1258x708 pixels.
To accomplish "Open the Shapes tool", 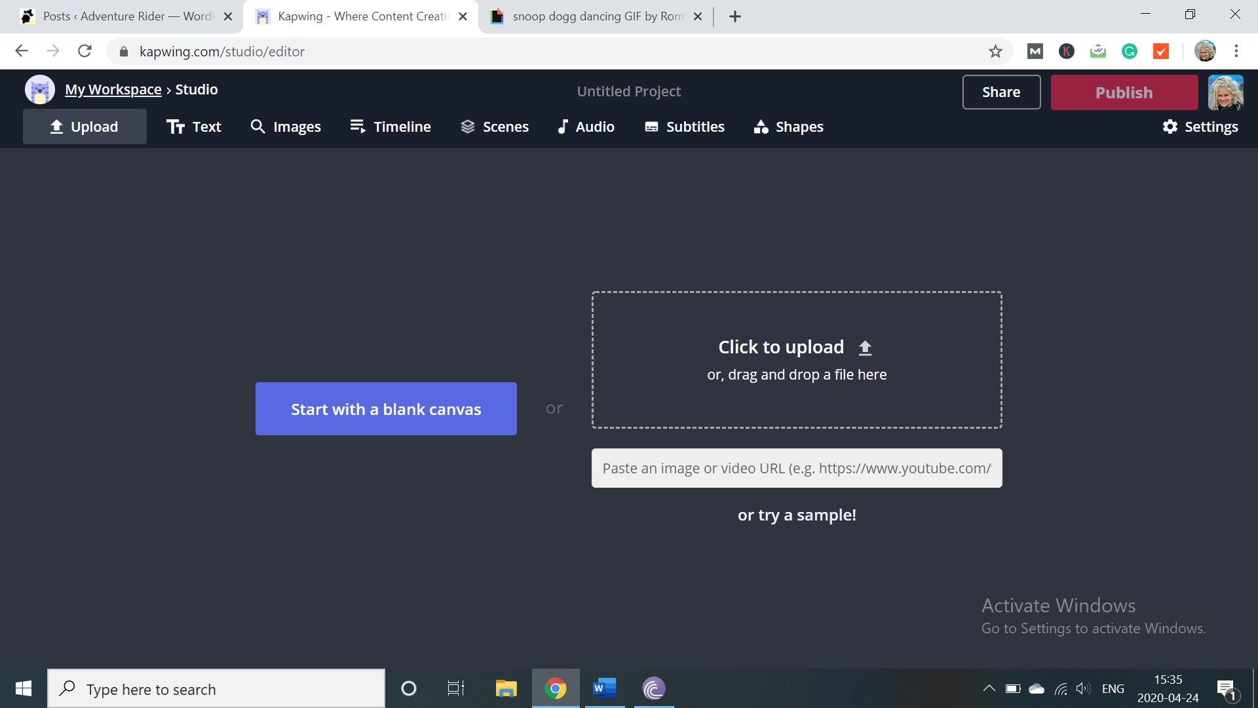I will tap(788, 127).
